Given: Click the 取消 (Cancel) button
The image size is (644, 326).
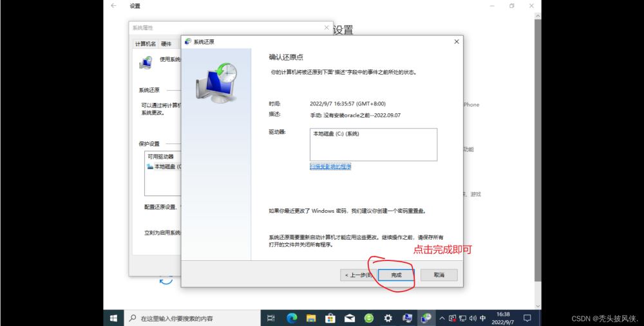Looking at the screenshot, I should point(439,275).
